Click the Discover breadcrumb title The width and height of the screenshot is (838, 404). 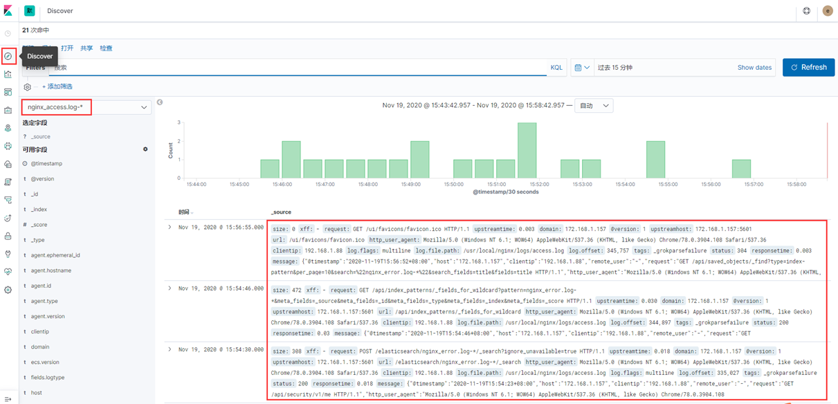[60, 11]
